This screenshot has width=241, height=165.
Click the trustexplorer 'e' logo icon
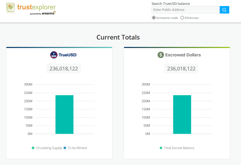coord(11,7)
